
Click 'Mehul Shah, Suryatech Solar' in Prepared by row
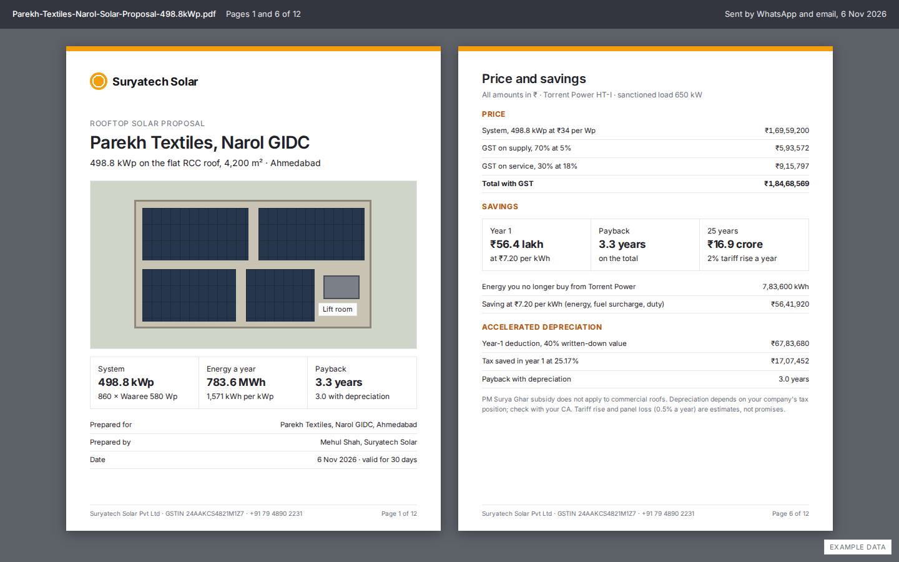pyautogui.click(x=368, y=442)
